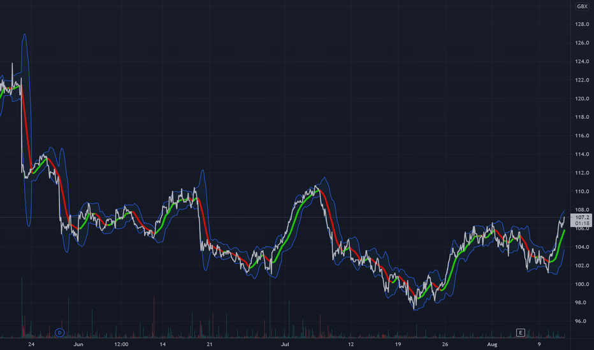This screenshot has width=594, height=350.
Task: Click the 110.0 price axis label
Action: point(582,192)
